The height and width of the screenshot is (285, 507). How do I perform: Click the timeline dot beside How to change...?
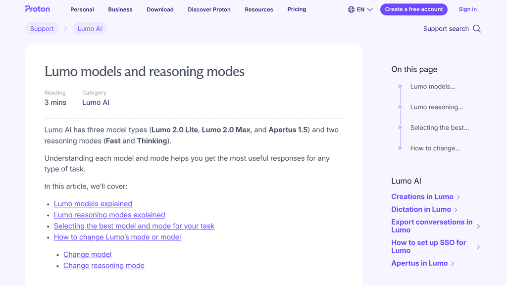pos(400,148)
